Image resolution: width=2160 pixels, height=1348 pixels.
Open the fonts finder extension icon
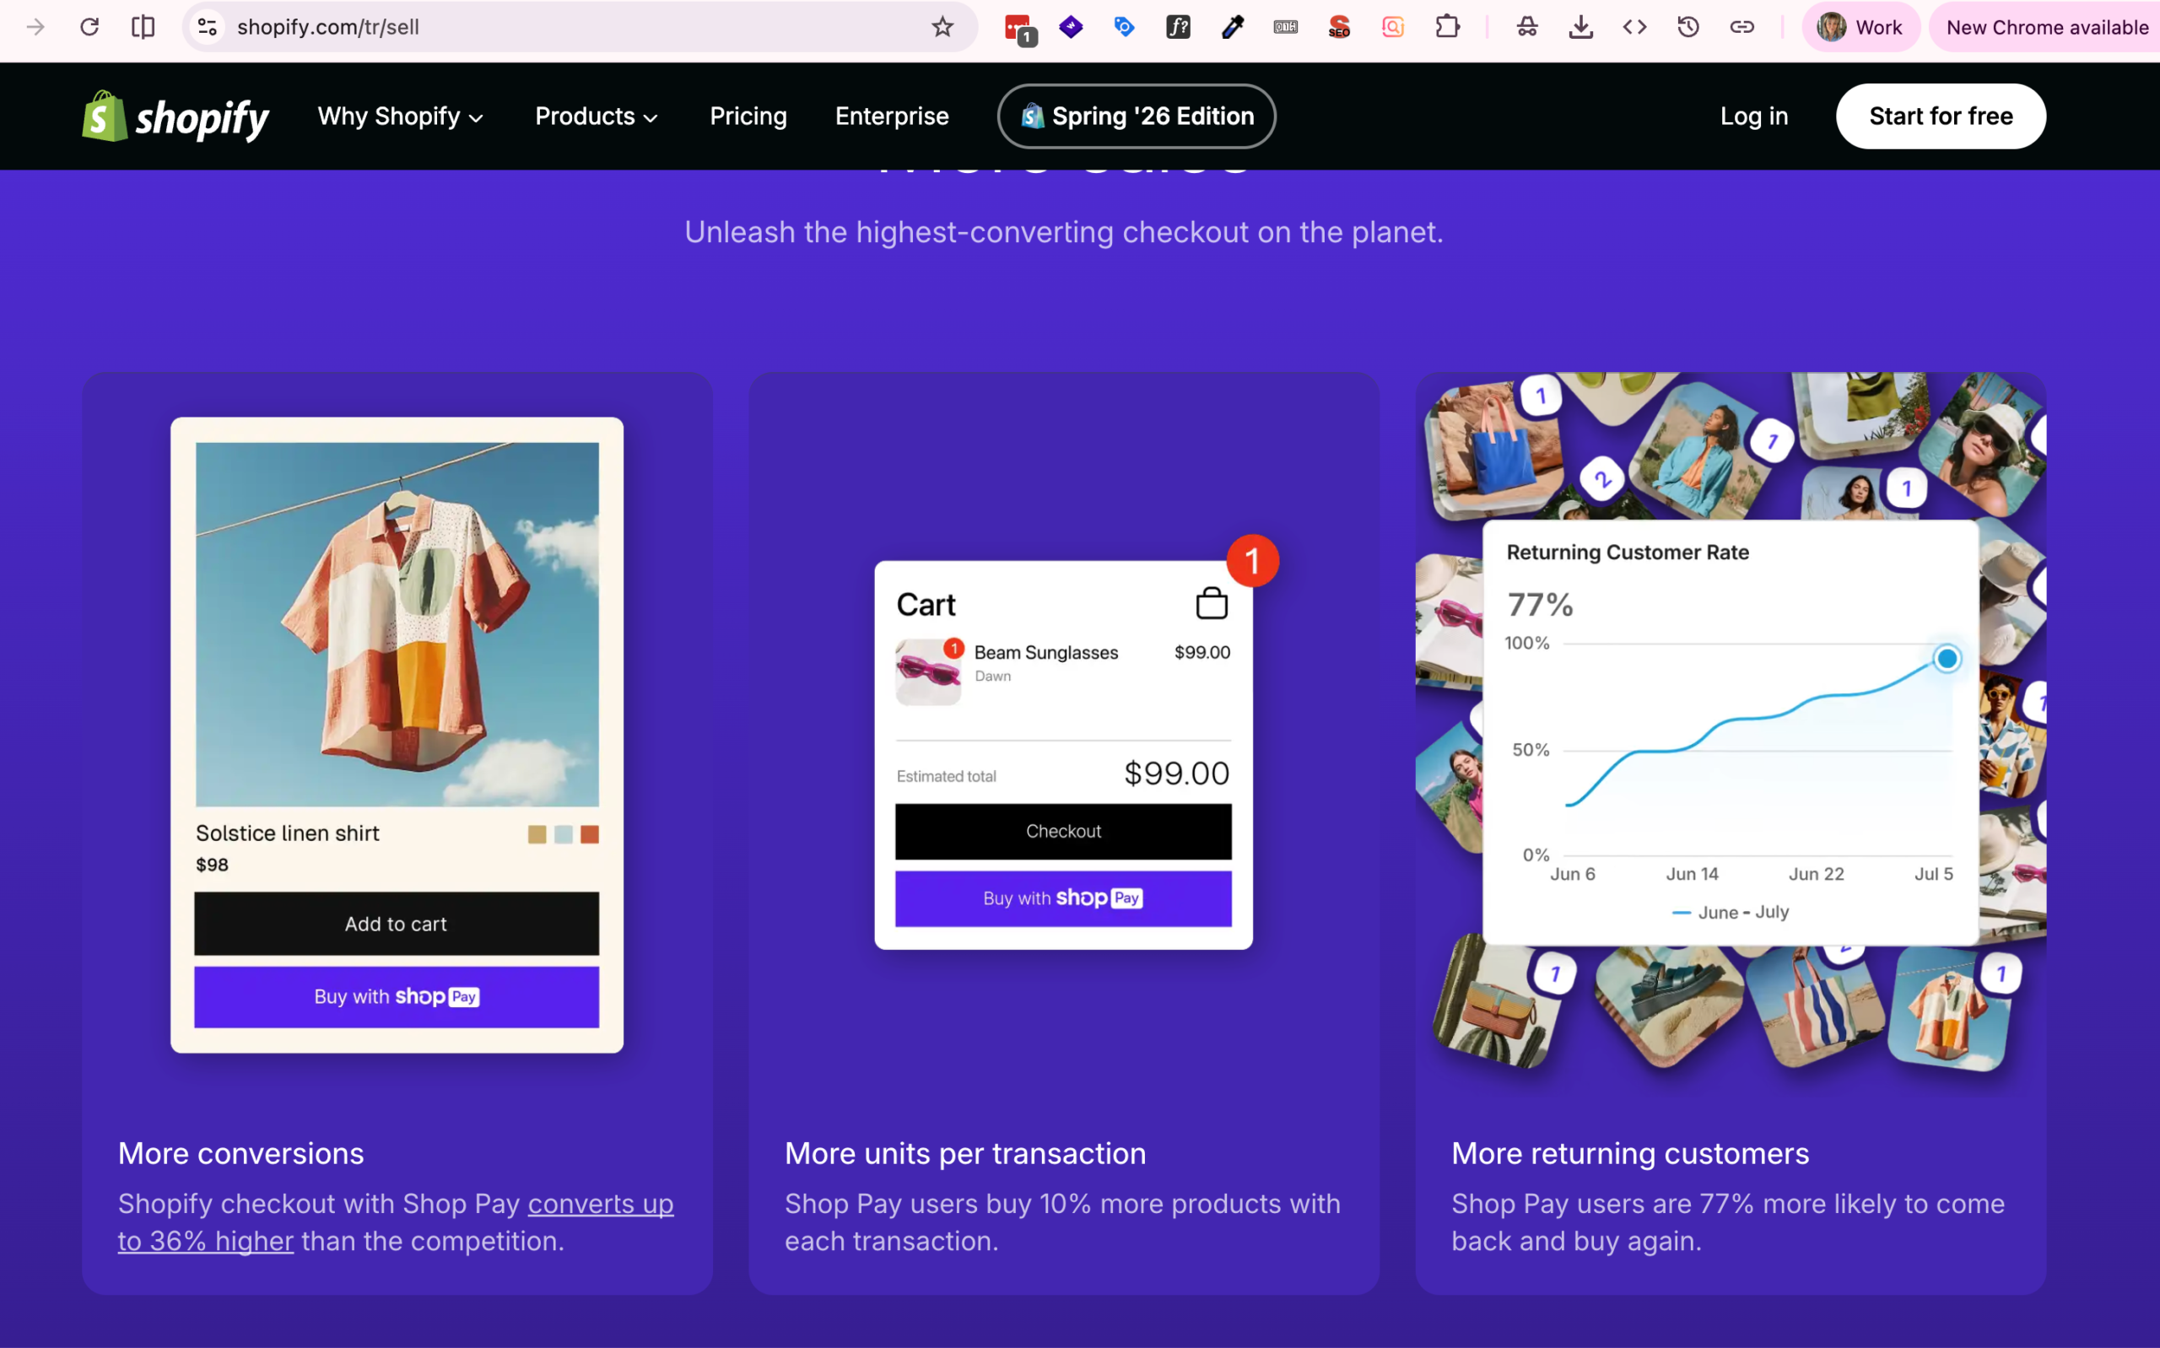tap(1178, 27)
